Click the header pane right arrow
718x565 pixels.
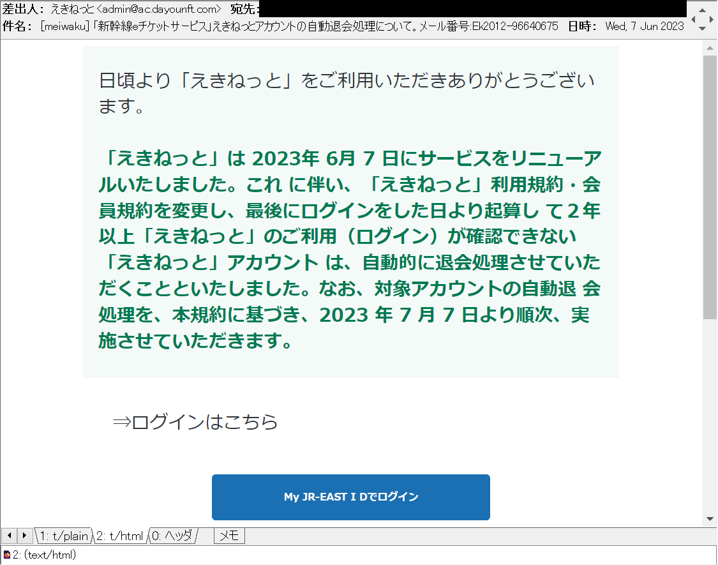711,19
